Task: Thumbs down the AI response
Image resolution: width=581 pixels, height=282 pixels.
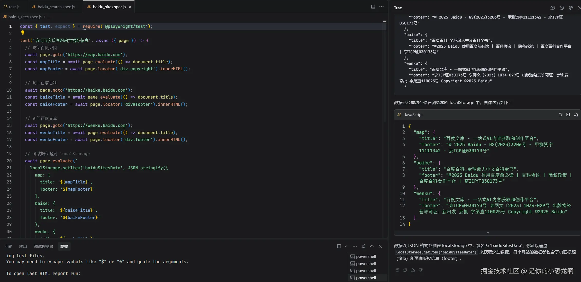Action: point(421,270)
